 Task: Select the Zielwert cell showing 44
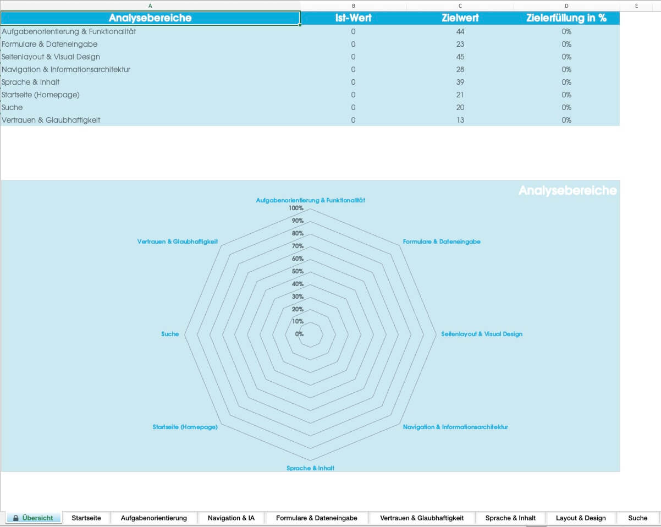point(460,32)
